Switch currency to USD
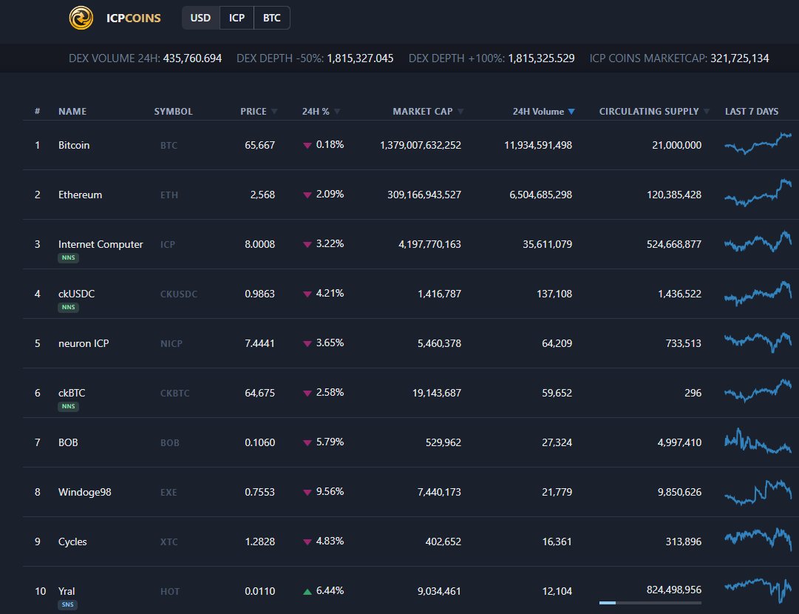 pos(201,18)
